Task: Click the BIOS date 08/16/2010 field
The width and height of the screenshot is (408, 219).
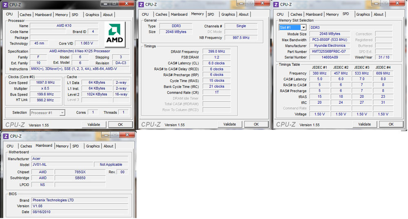Action: point(80,212)
